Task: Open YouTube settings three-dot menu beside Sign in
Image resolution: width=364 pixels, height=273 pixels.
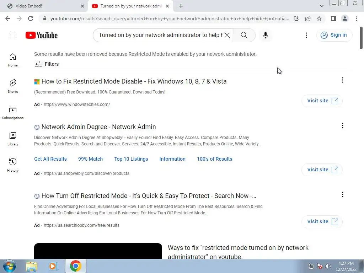Action: 306,35
